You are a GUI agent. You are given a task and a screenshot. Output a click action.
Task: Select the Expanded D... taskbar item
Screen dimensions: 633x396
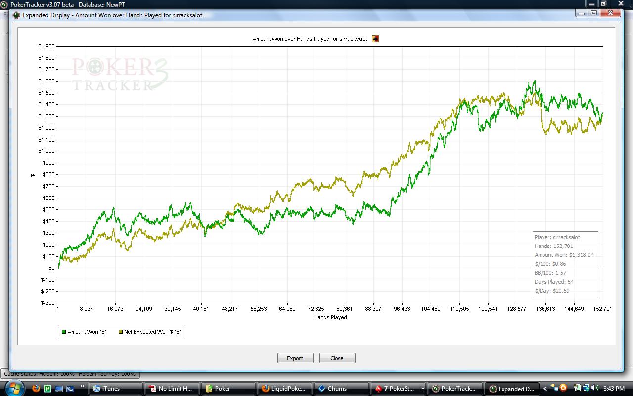tap(511, 389)
